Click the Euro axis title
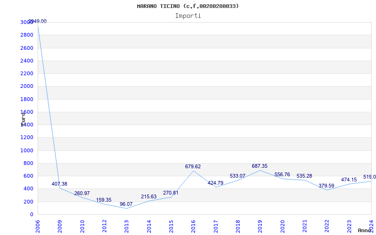Image resolution: width=376 pixels, height=235 pixels. tap(23, 119)
